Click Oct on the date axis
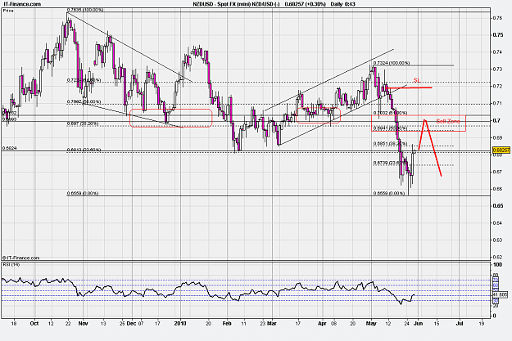 (34, 323)
